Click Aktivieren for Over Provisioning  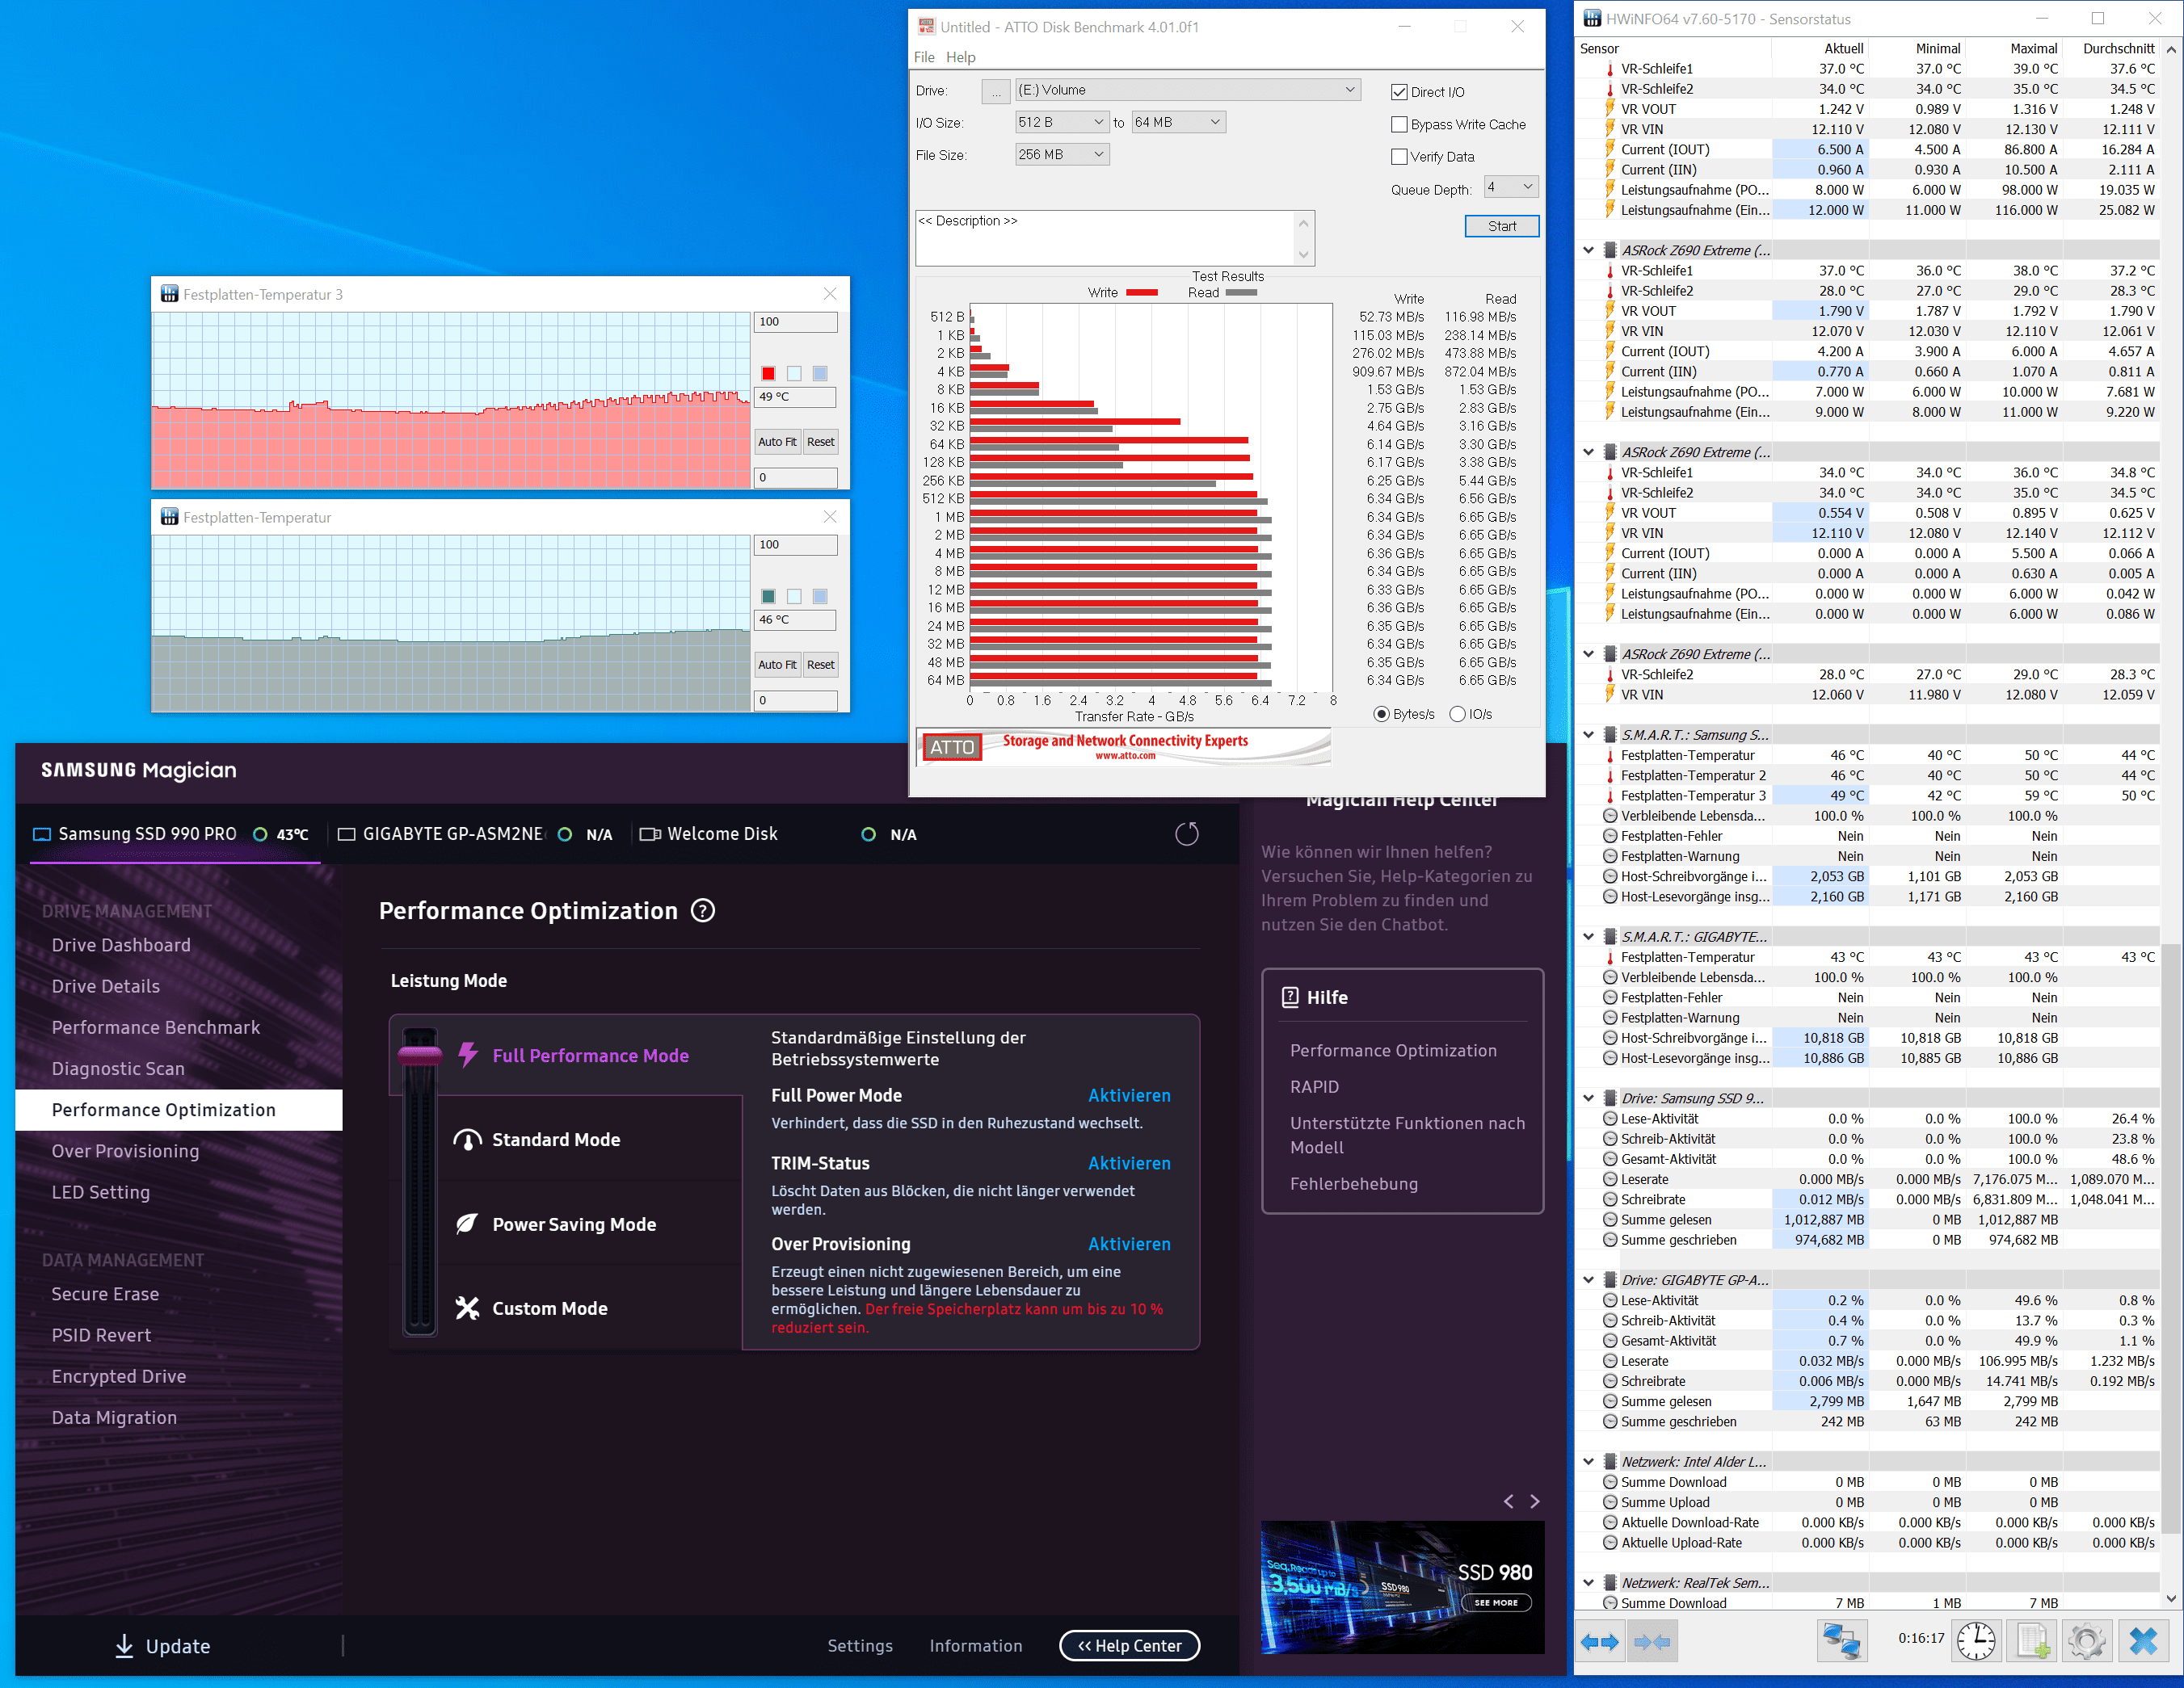click(x=1129, y=1245)
